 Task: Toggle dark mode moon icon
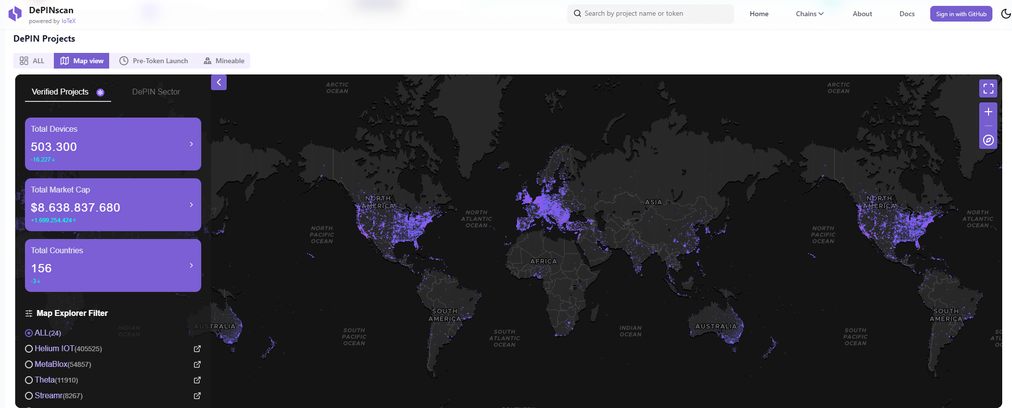(x=1006, y=14)
